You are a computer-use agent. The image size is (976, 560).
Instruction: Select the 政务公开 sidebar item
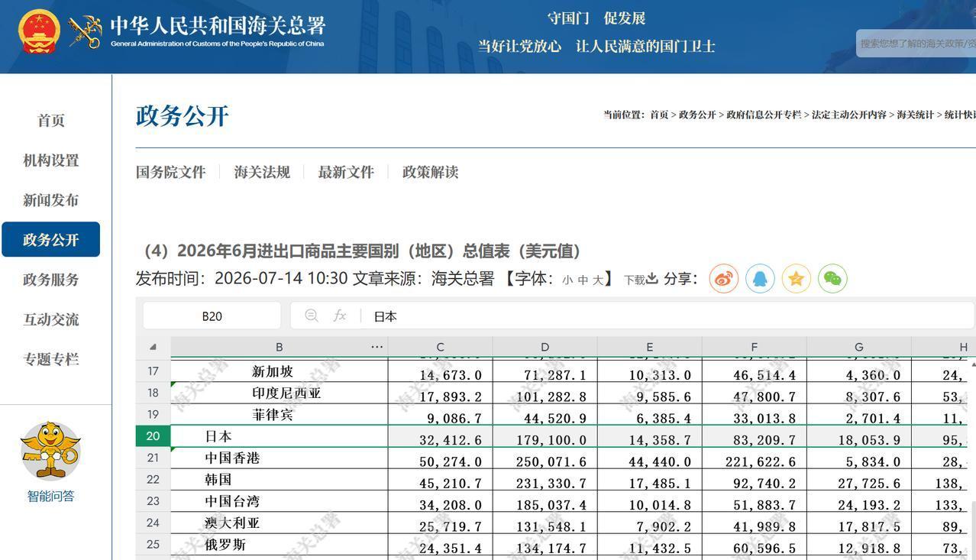tap(50, 239)
